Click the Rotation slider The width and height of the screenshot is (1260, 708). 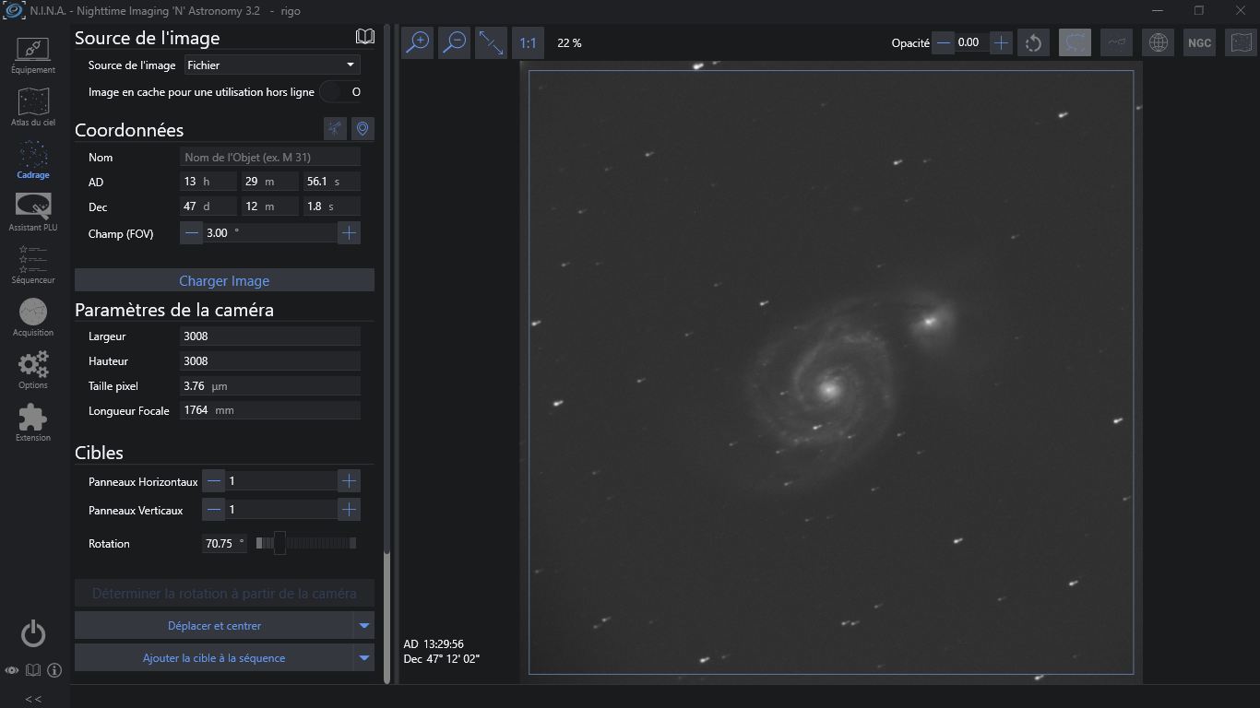306,544
